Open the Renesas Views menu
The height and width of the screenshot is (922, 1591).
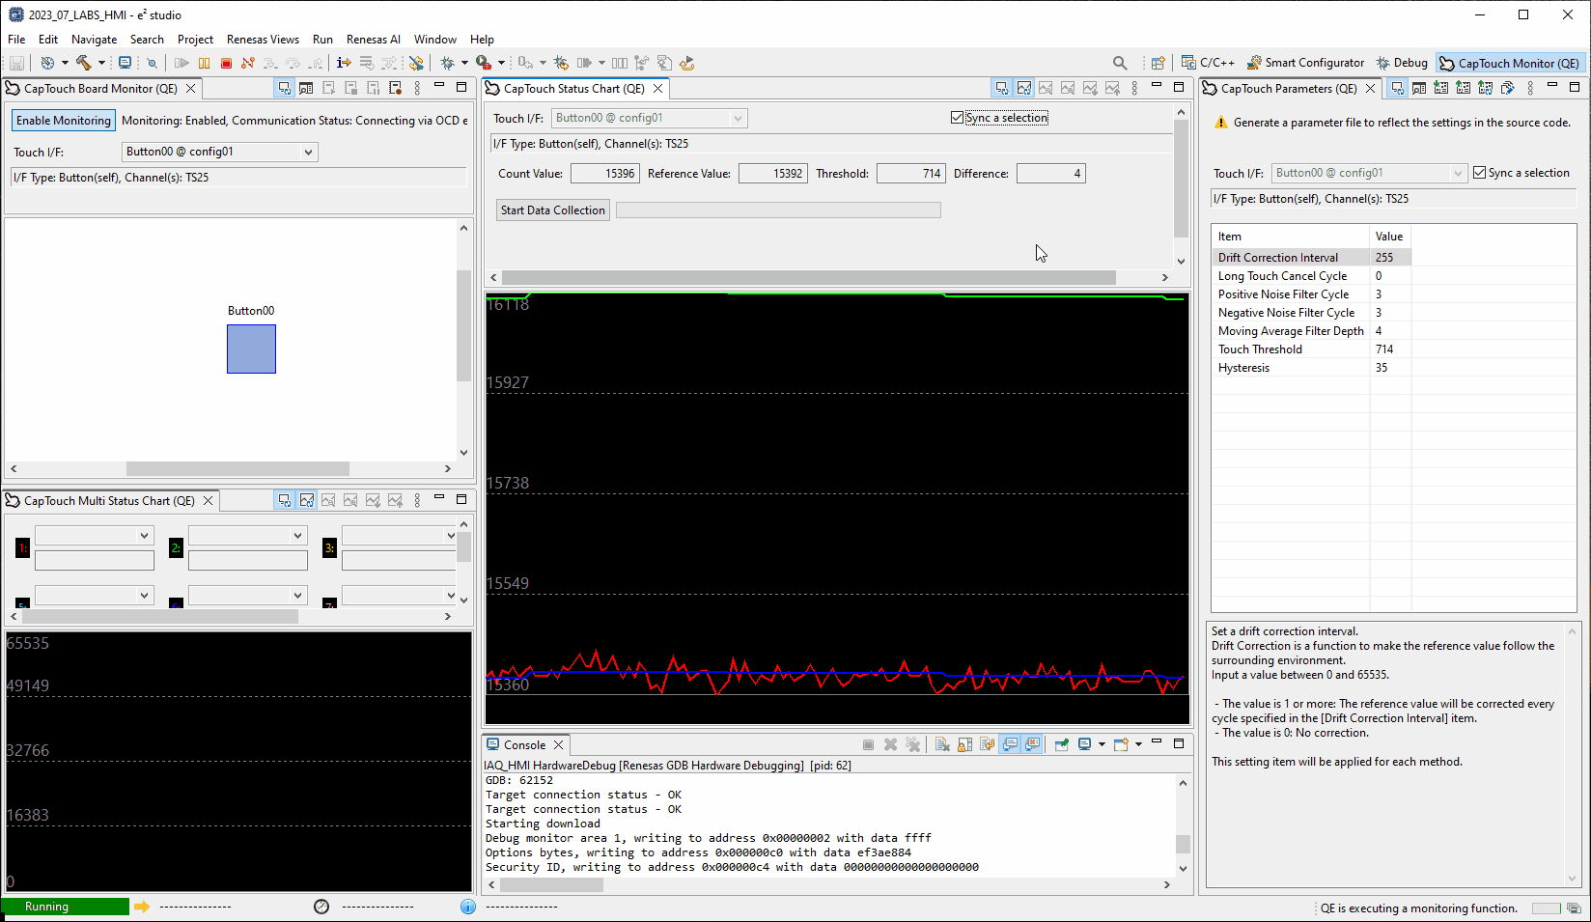pos(263,40)
